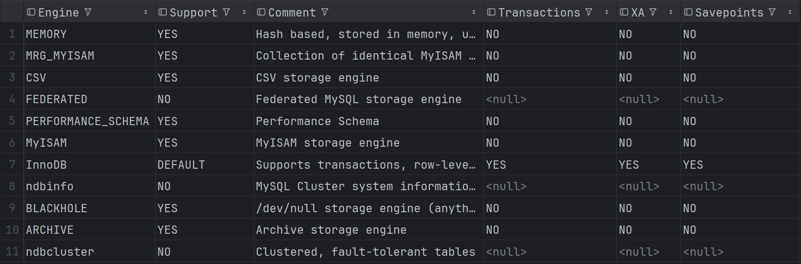Click sort arrows on Transactions column
The image size is (801, 264).
click(607, 12)
